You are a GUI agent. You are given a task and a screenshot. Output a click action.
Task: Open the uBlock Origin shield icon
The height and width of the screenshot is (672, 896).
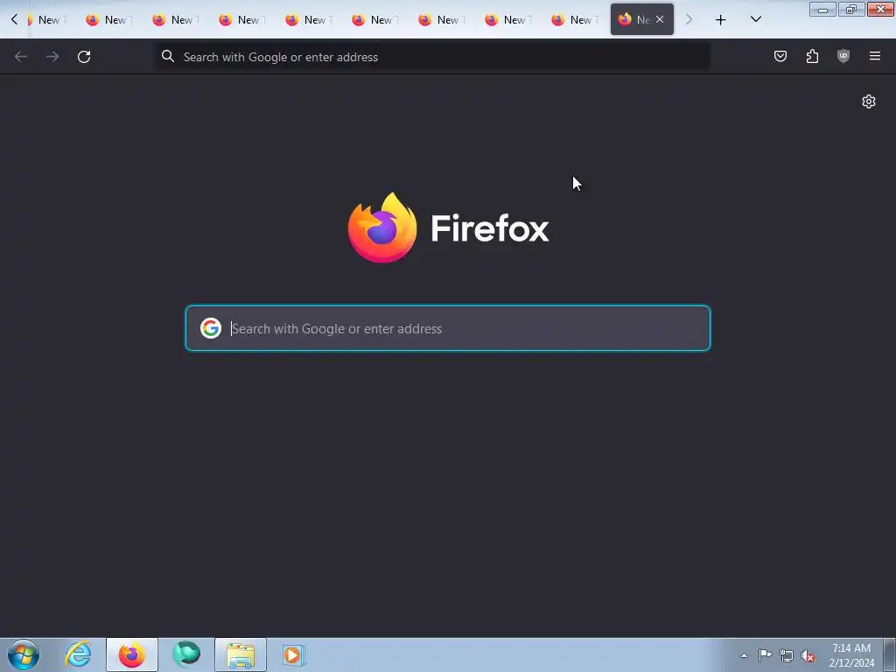tap(843, 56)
